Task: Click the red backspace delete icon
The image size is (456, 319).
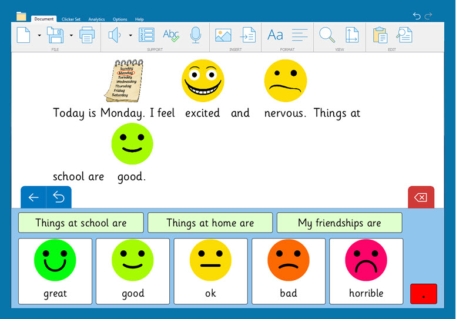Action: [x=421, y=197]
